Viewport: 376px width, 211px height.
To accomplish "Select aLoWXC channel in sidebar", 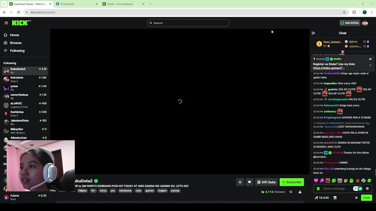I will pos(25,105).
